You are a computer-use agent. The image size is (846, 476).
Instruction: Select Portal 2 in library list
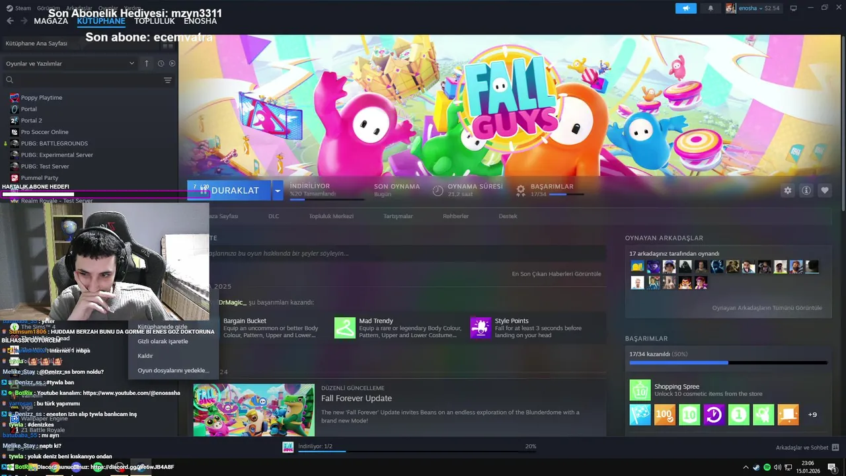click(x=31, y=120)
